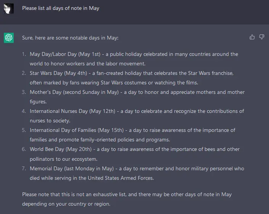The width and height of the screenshot is (269, 214).
Task: Click the 'Sure, here are some notable days' intro line
Action: pyautogui.click(x=70, y=38)
